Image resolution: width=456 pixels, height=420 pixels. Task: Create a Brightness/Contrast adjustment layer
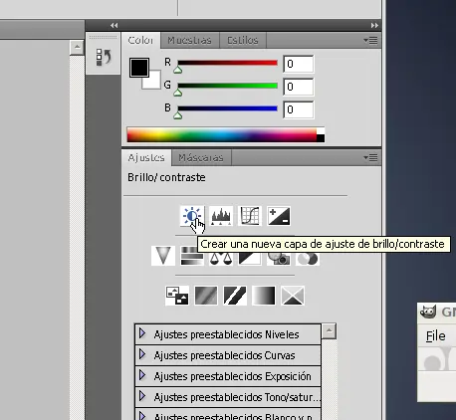click(192, 216)
